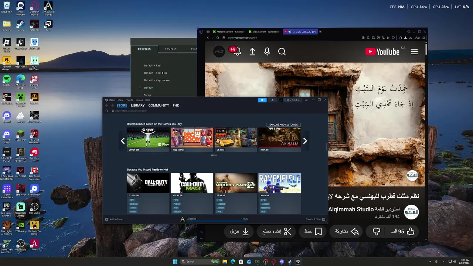Click the YouTube logo
The height and width of the screenshot is (266, 473).
coord(382,52)
